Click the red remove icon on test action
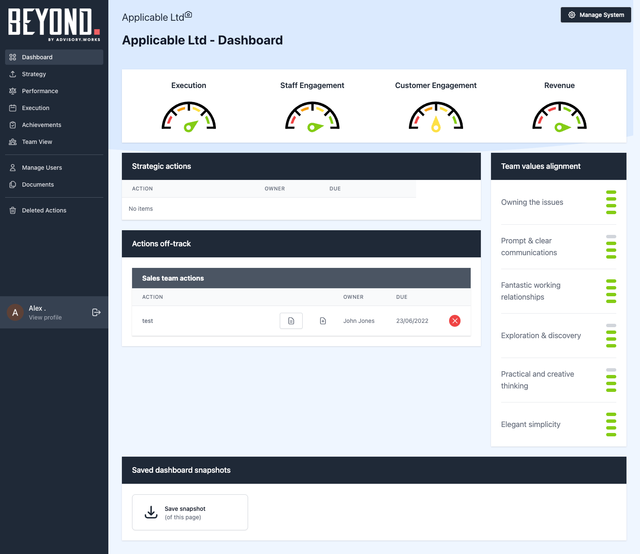Screen dimensions: 640x554 click(455, 321)
